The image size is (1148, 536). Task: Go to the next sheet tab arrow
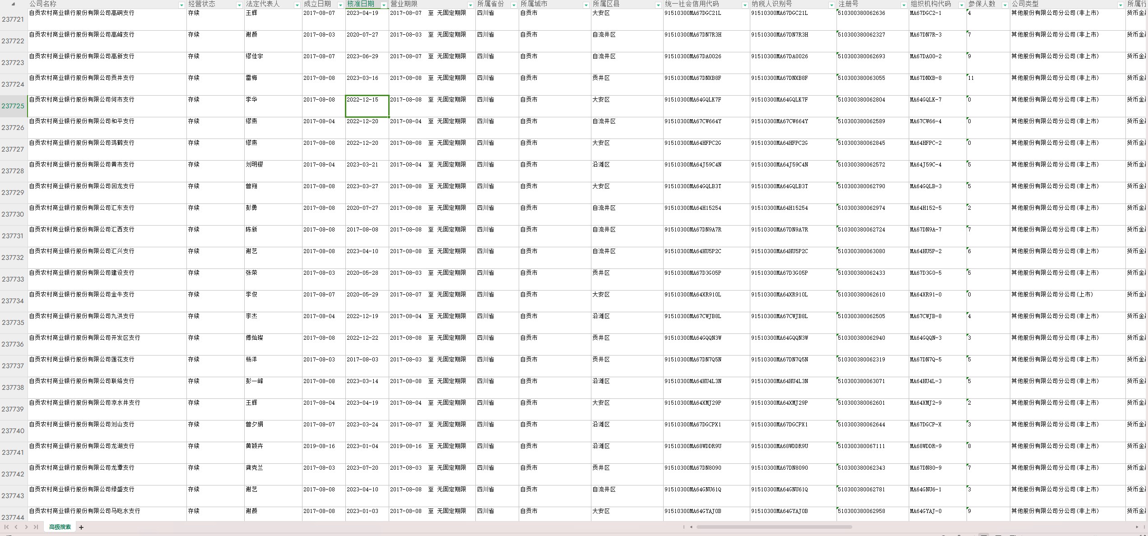[26, 527]
